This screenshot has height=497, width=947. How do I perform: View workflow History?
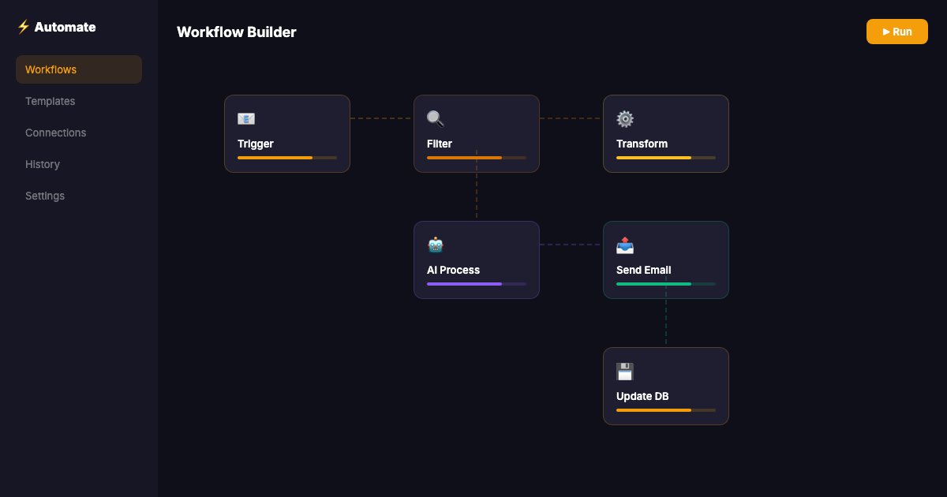click(x=43, y=164)
